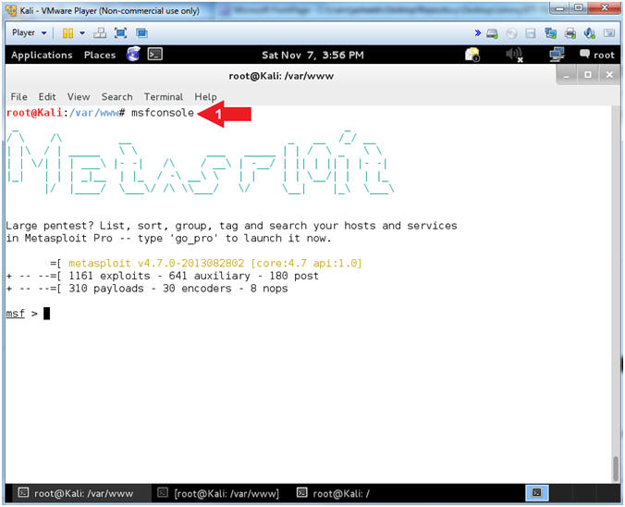Click the notification icon in the Kali panel

pos(472,55)
